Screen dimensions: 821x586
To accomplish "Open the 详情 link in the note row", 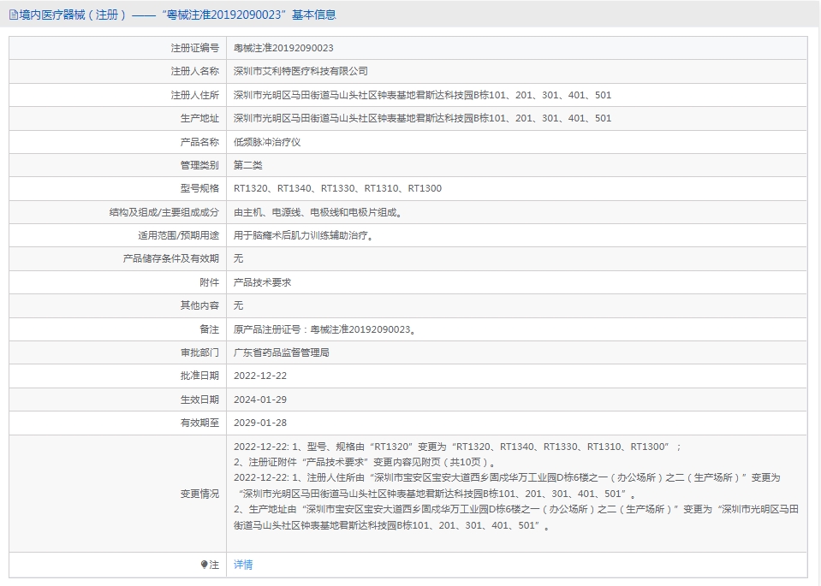I will tap(243, 565).
